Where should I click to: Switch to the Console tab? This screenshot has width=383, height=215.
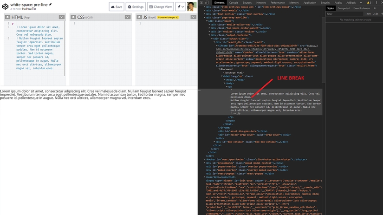pos(234,3)
